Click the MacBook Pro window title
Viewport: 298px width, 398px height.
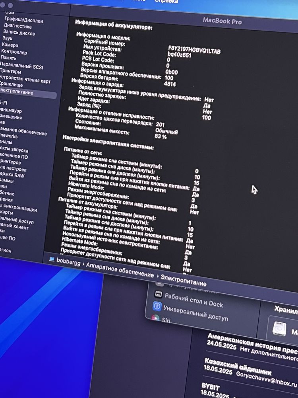pyautogui.click(x=222, y=21)
